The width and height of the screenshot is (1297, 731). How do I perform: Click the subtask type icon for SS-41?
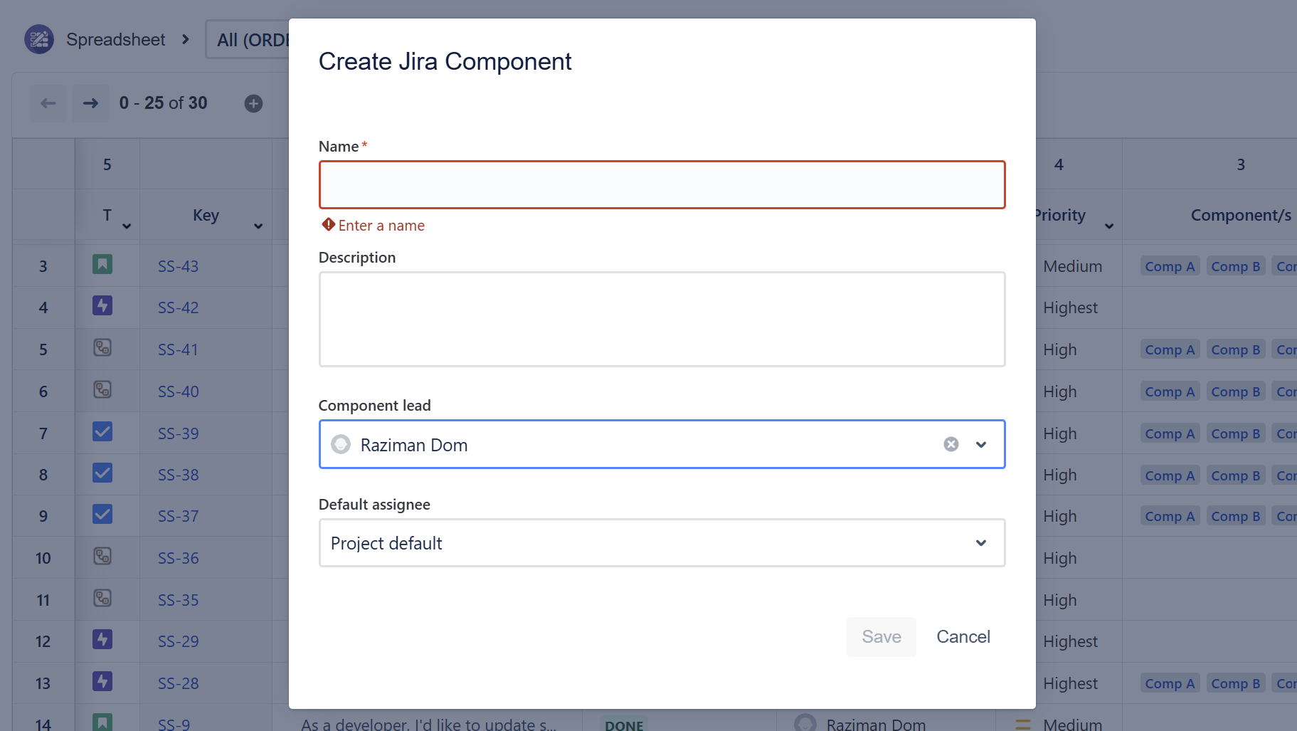(102, 348)
